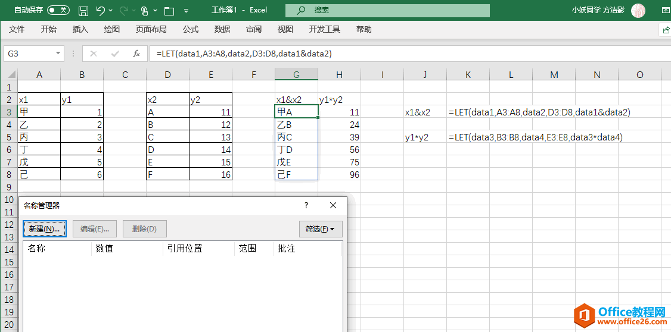Image resolution: width=671 pixels, height=332 pixels.
Task: Click the ribbon display options icon
Action: 665,11
